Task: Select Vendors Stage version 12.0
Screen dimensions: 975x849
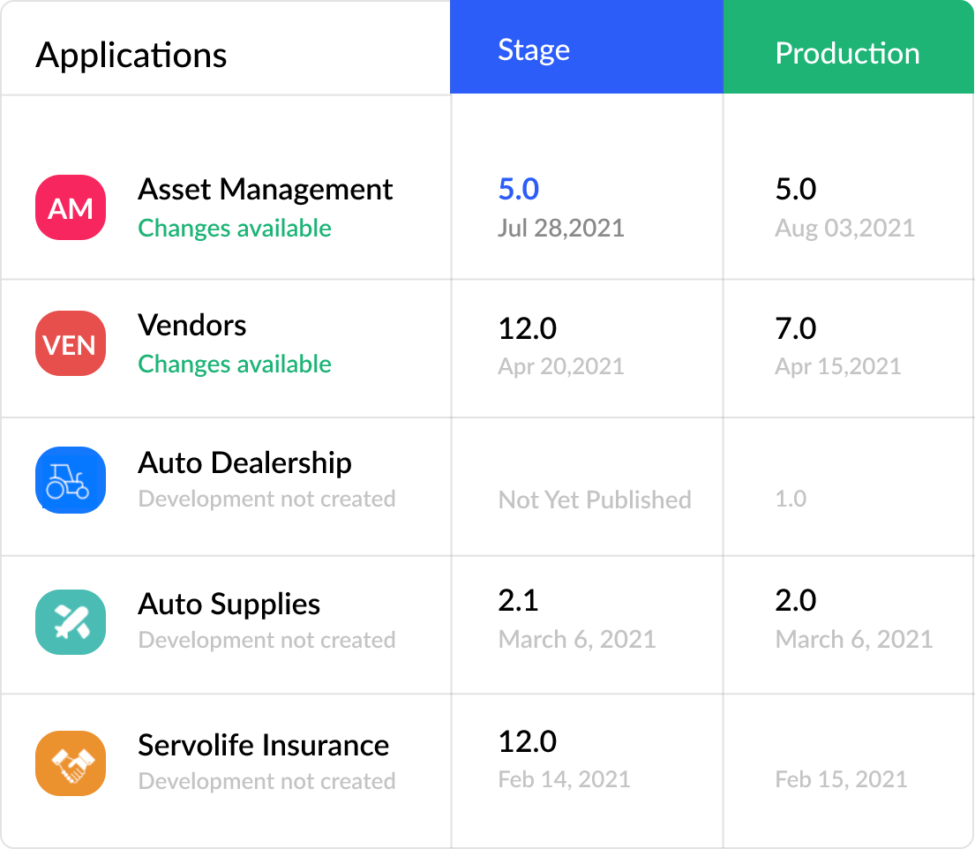Action: tap(528, 328)
